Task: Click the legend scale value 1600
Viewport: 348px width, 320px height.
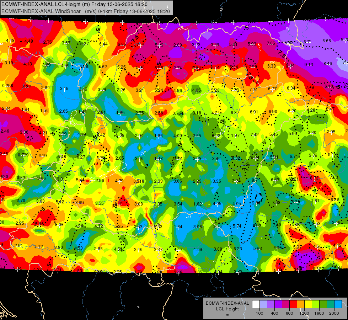Action: (x=319, y=313)
